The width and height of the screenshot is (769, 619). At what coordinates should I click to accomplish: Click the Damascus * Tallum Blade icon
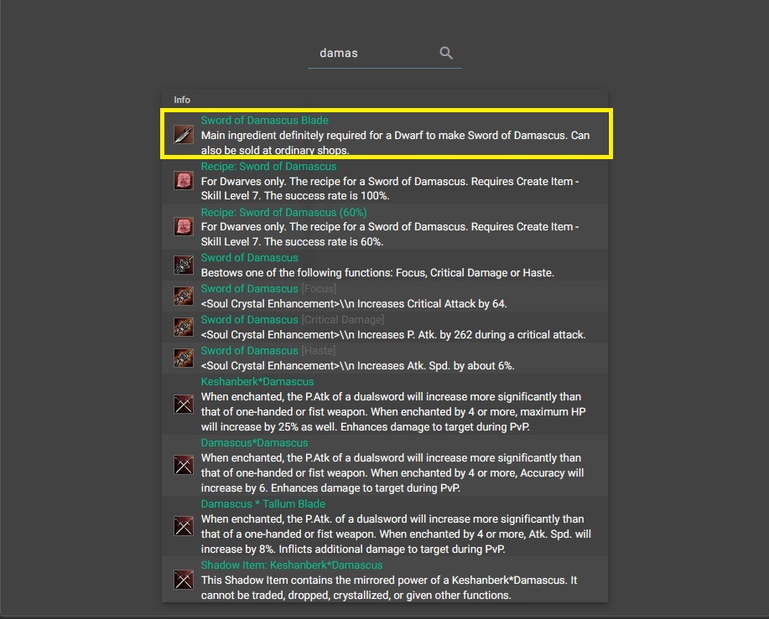(184, 527)
